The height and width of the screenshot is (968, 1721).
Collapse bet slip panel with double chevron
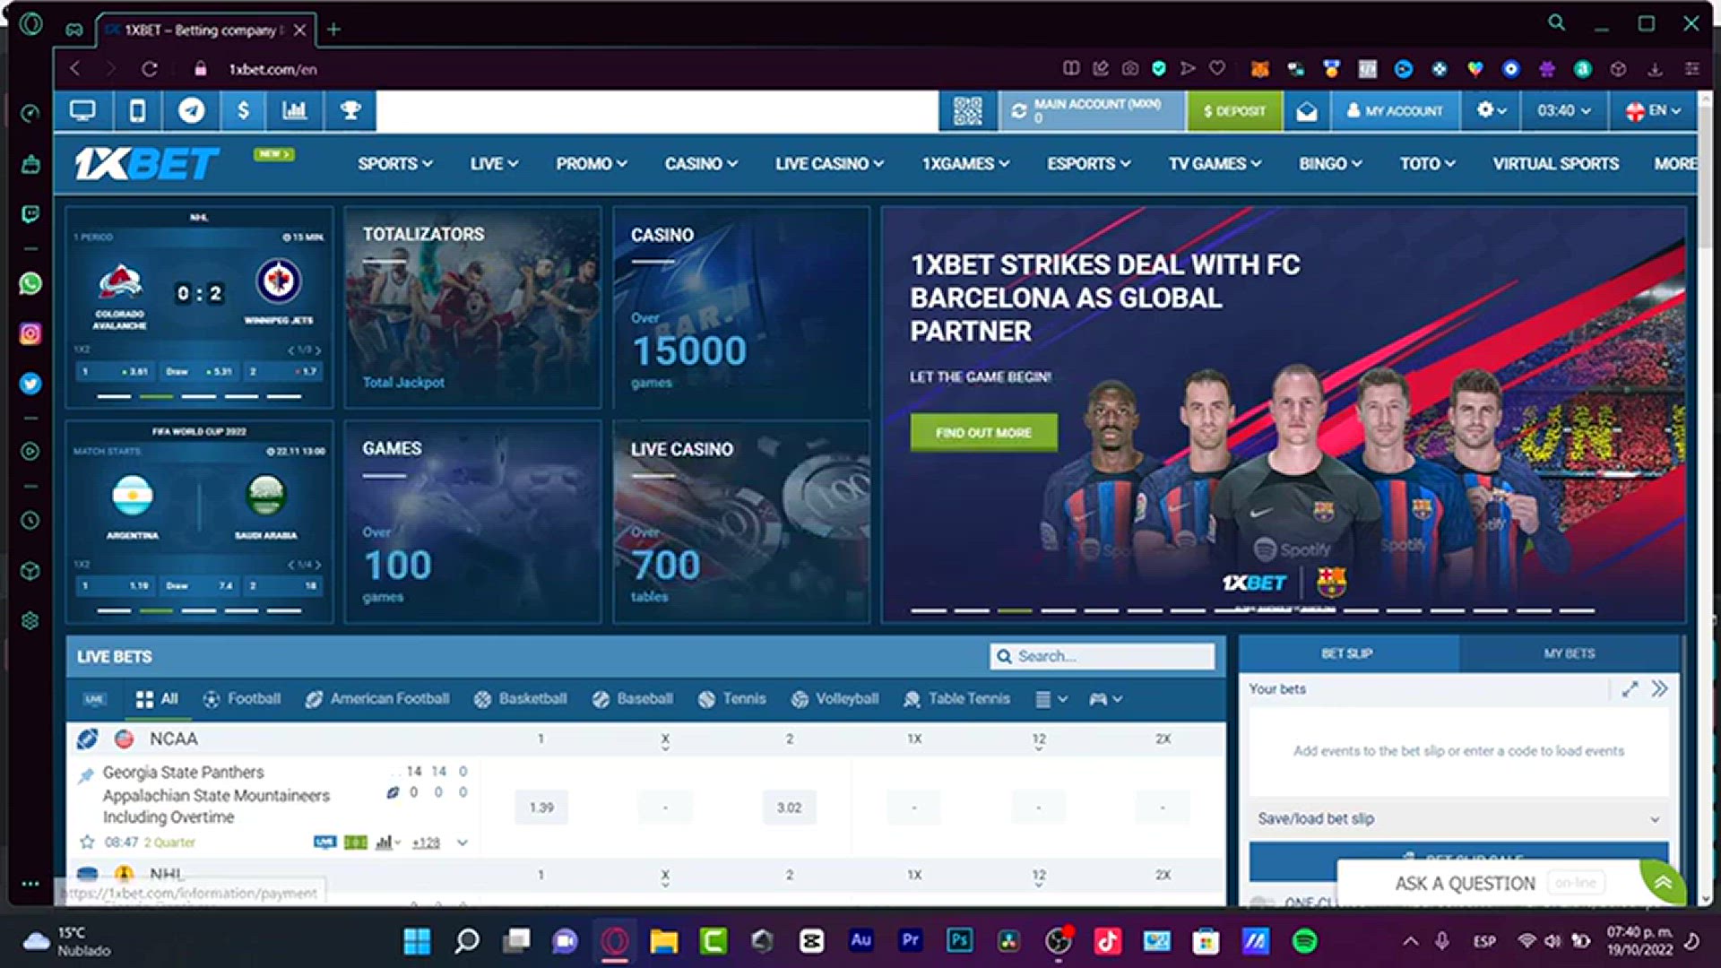pyautogui.click(x=1660, y=688)
